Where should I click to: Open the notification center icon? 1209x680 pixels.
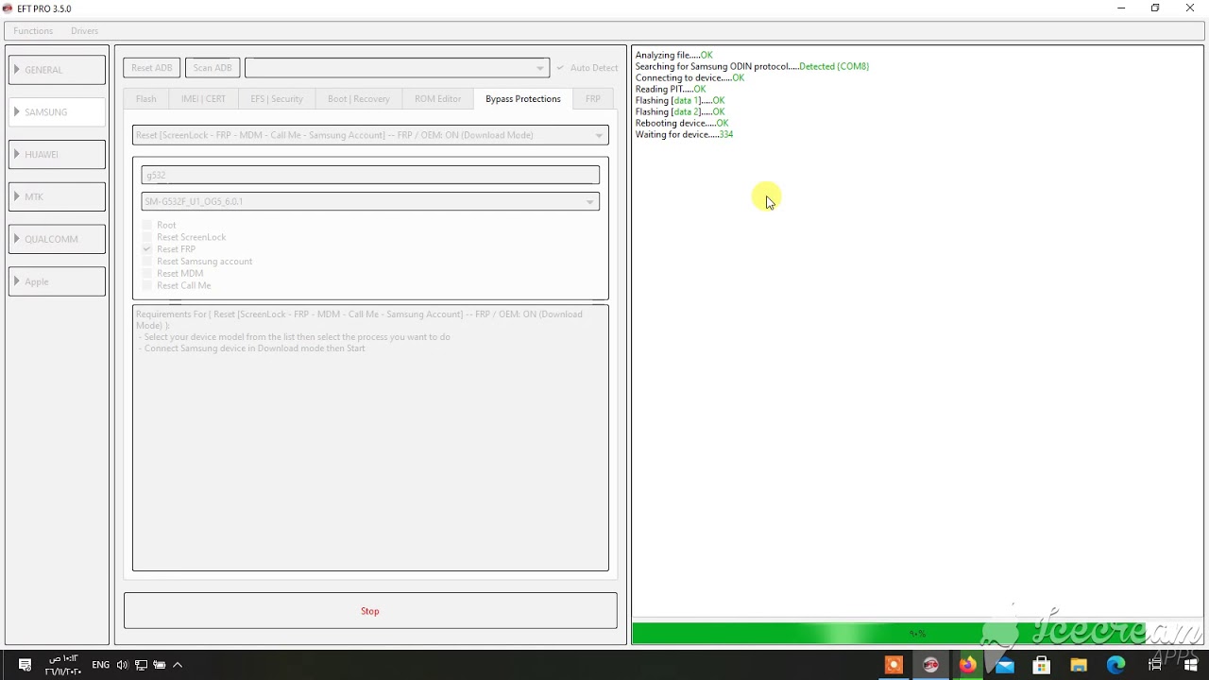coord(26,665)
